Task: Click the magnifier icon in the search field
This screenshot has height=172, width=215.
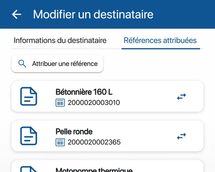Action: 22,64
